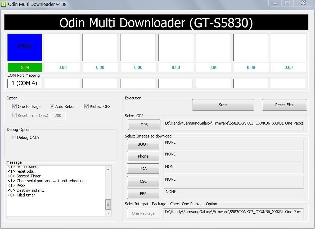Click the Odin Multi Downloader (GT-S5830) banner
This screenshot has width=315, height=229.
[156, 22]
